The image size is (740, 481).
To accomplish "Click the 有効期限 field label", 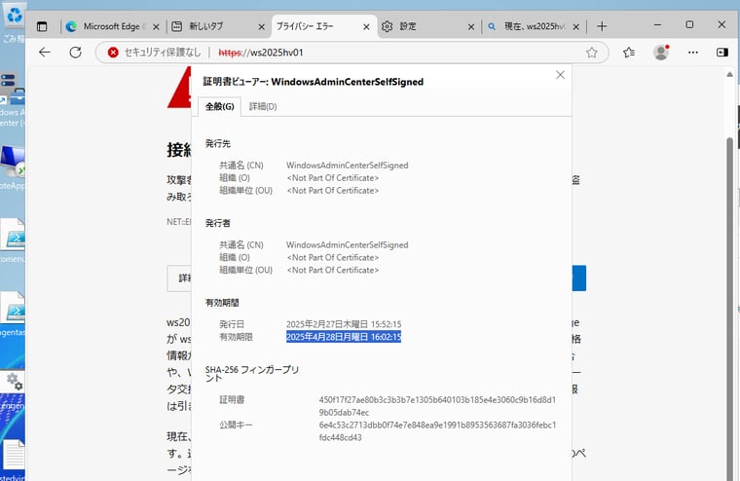I will pos(236,337).
